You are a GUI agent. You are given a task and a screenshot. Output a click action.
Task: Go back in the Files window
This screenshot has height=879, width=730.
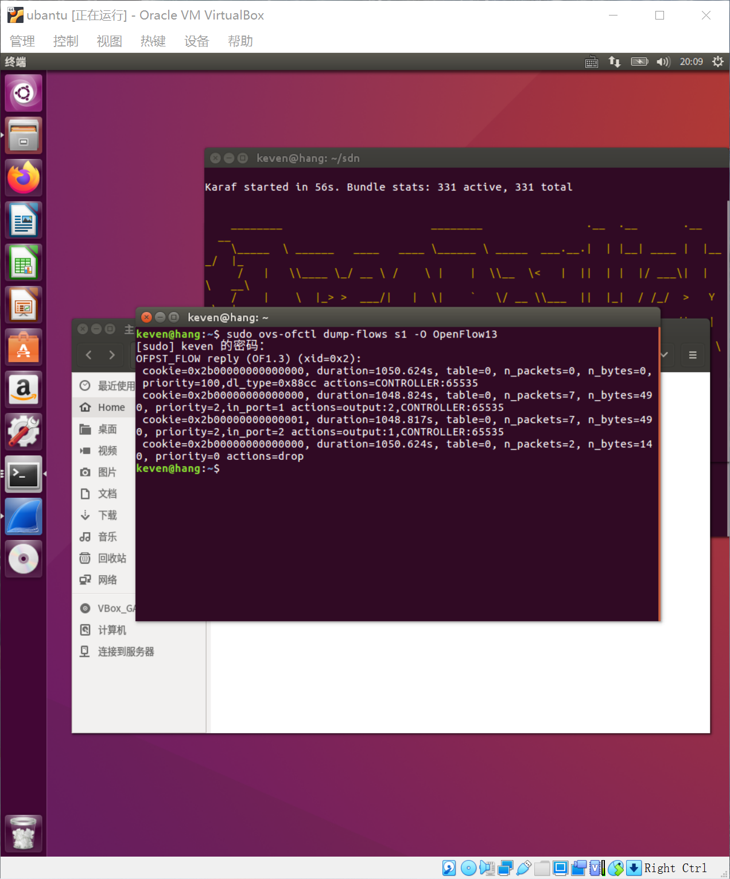pyautogui.click(x=89, y=355)
